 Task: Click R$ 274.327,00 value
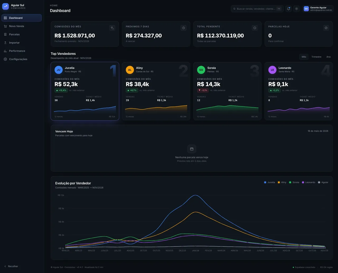[x=144, y=36]
